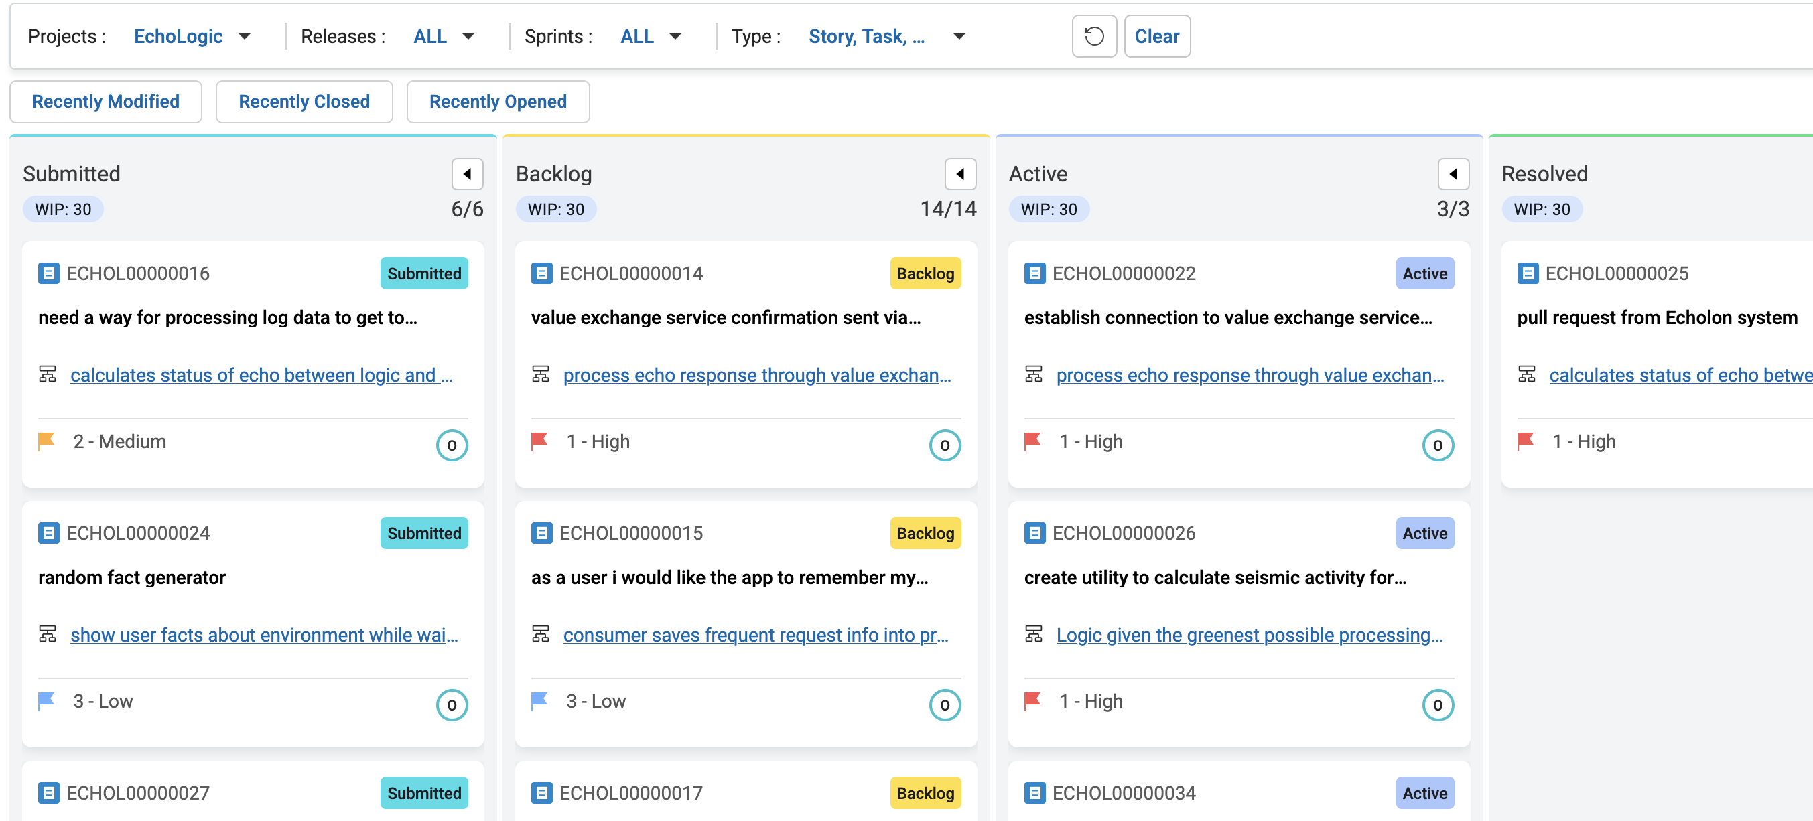Click card ID ECHOL00000017
This screenshot has width=1813, height=821.
click(630, 792)
